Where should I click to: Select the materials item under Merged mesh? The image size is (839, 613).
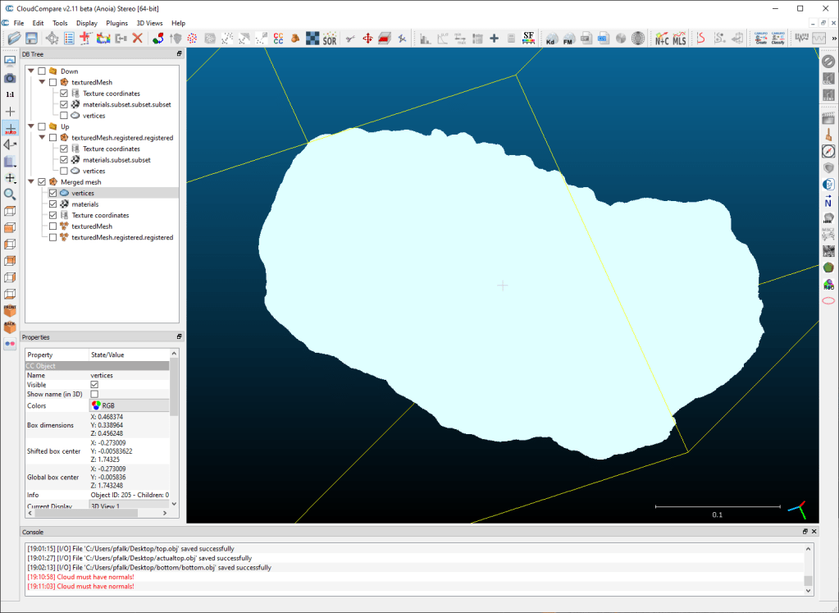[x=85, y=204]
